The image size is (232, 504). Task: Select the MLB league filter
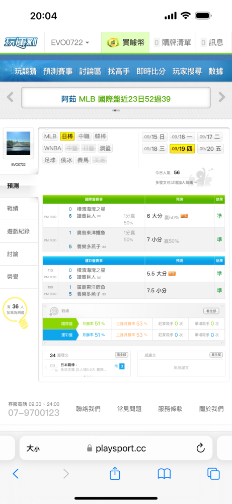[x=50, y=137]
